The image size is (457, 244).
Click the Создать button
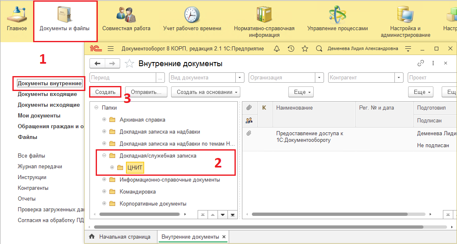click(x=106, y=92)
